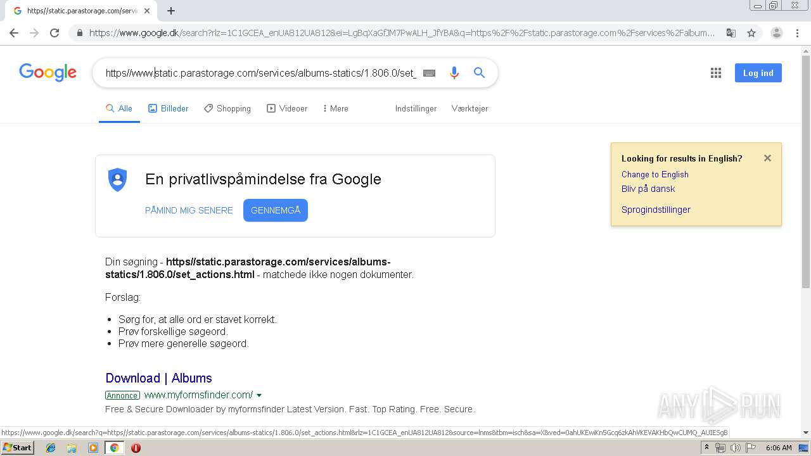Screen dimensions: 811x456
Task: Open the media player taskbar icon
Action: pyautogui.click(x=93, y=448)
